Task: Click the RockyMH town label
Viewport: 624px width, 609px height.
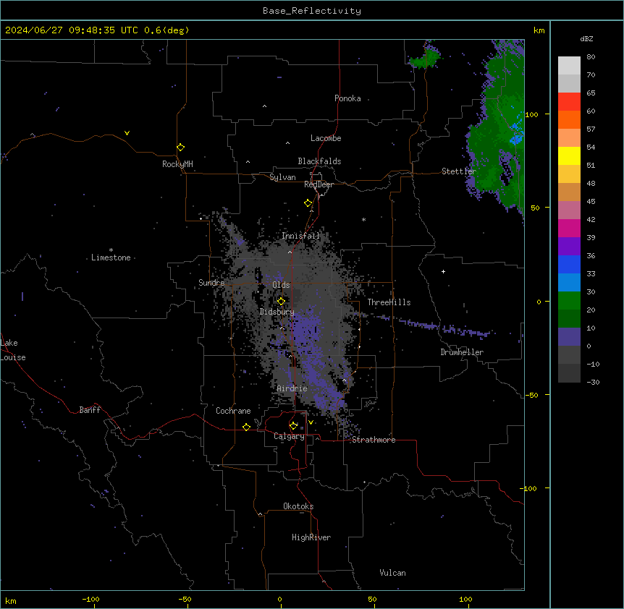Action: (177, 164)
